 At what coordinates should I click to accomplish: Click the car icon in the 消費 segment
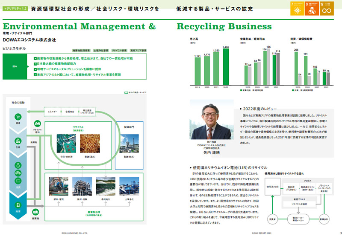click(18, 173)
